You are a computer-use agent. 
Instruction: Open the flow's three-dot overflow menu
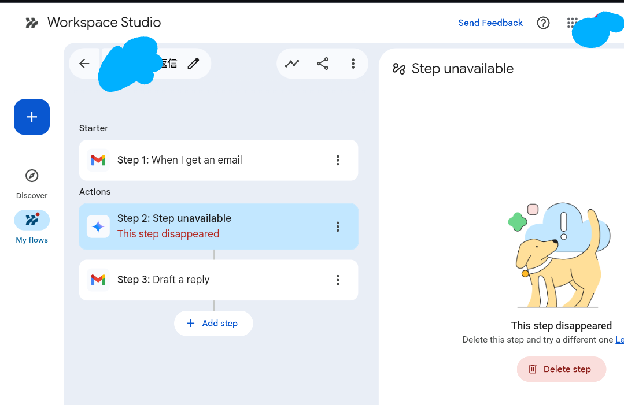coord(353,64)
